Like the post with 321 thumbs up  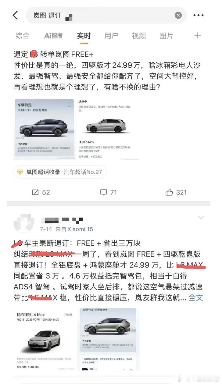tap(176, 192)
